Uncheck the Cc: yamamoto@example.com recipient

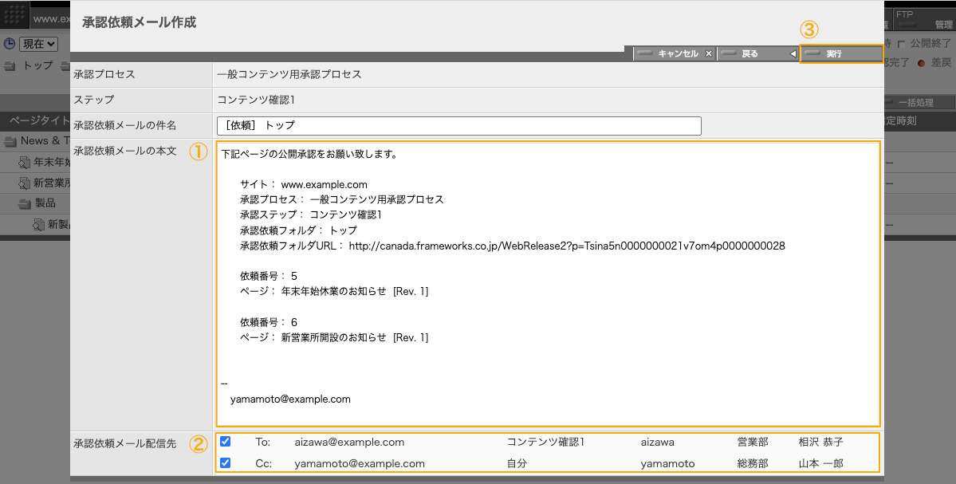(226, 463)
